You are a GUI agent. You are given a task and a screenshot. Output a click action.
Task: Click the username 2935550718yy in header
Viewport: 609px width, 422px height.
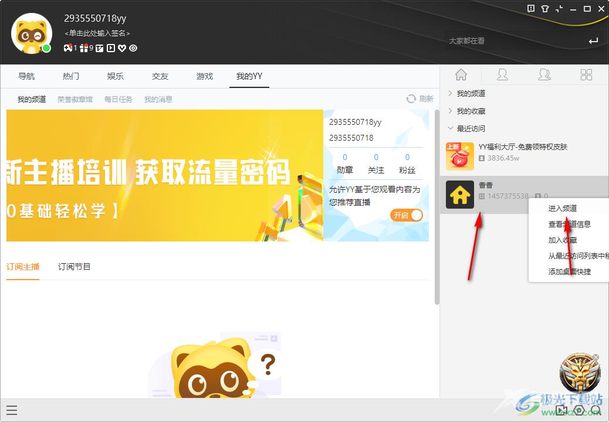95,18
